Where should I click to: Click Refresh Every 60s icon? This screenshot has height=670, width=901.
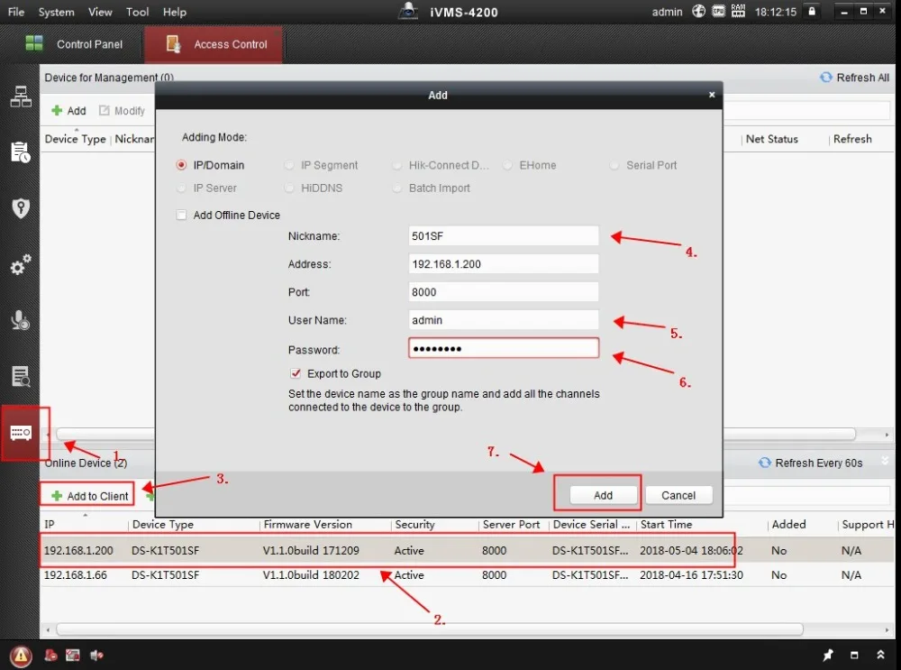click(765, 463)
